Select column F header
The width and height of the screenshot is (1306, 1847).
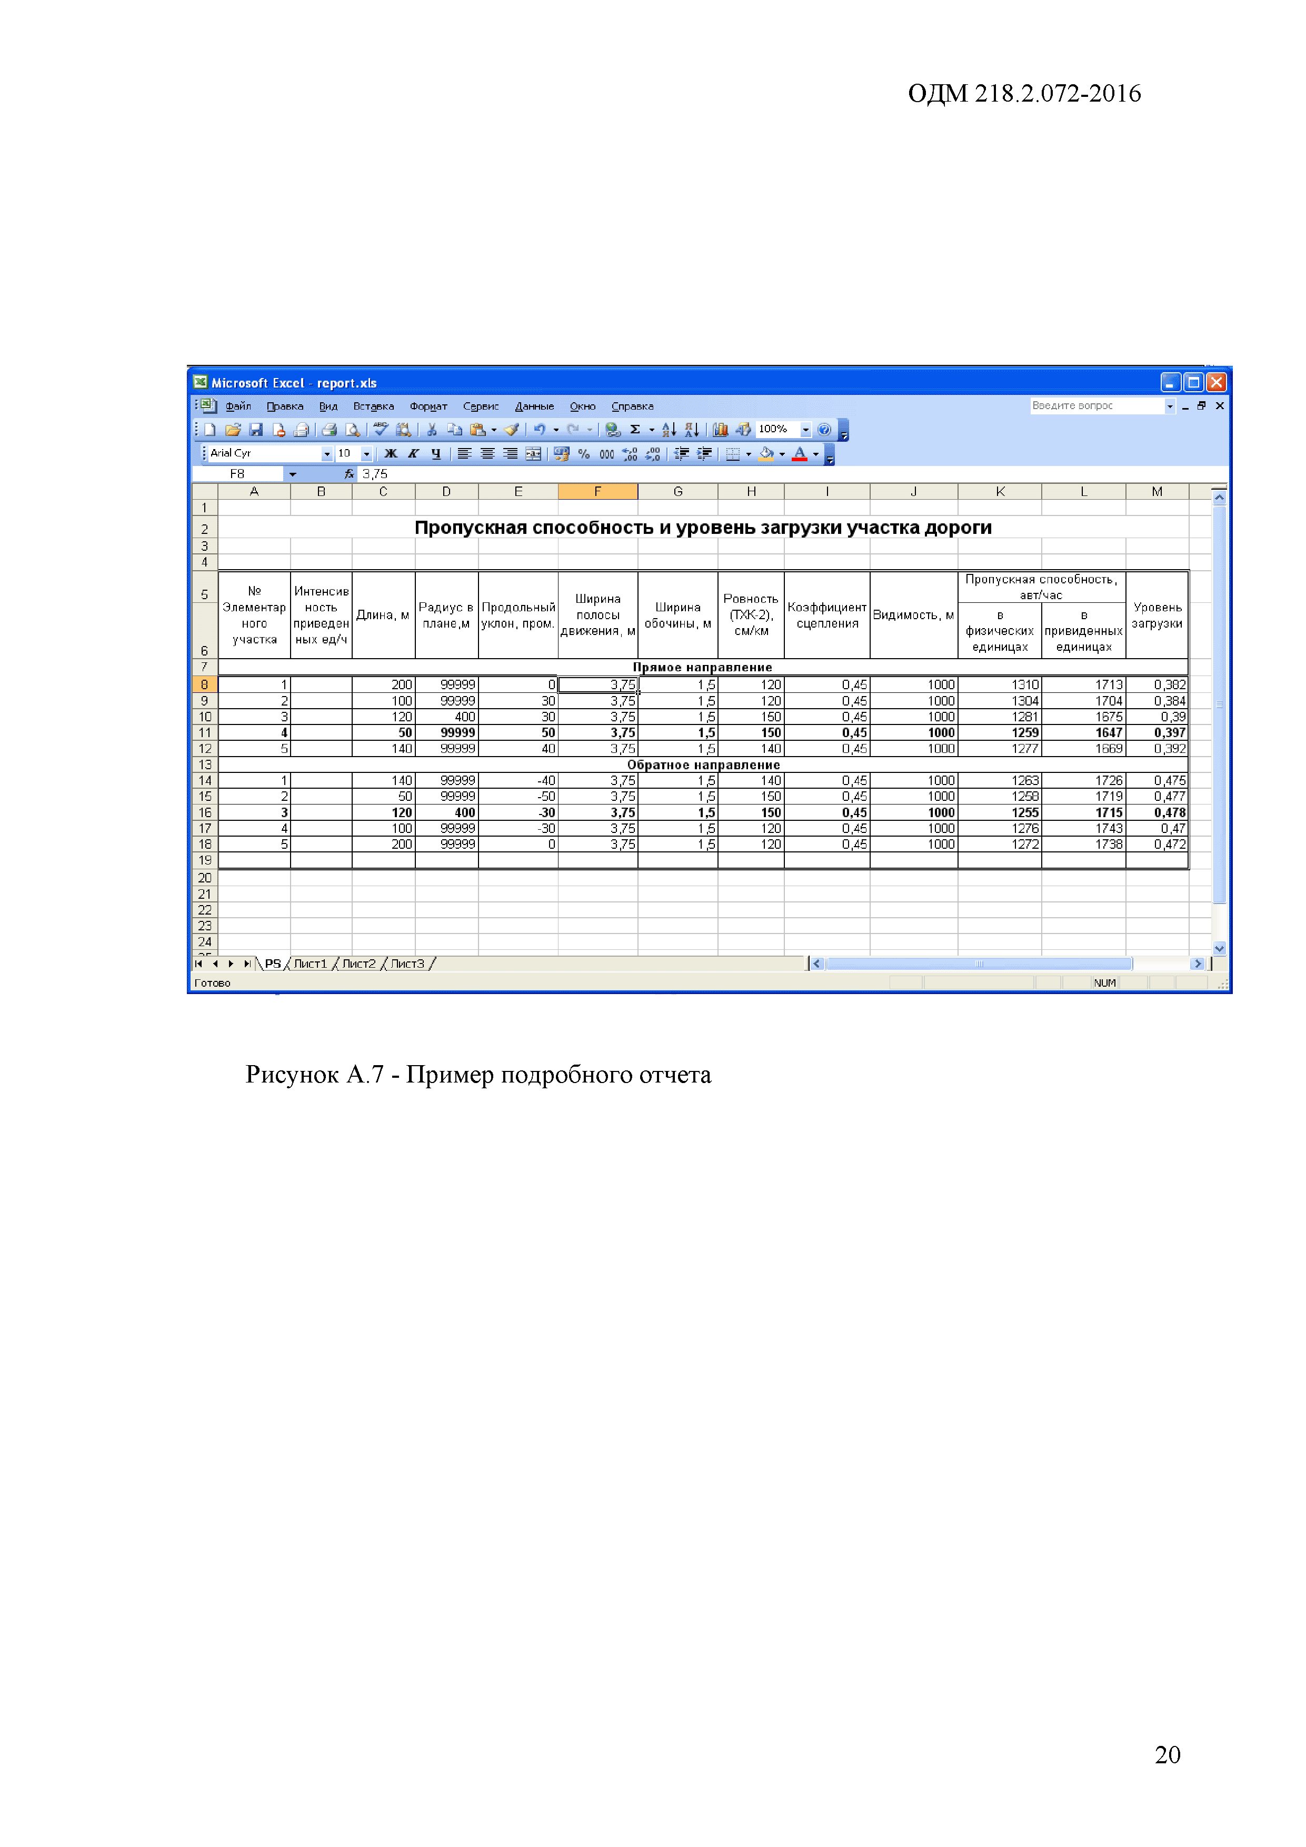pos(597,492)
